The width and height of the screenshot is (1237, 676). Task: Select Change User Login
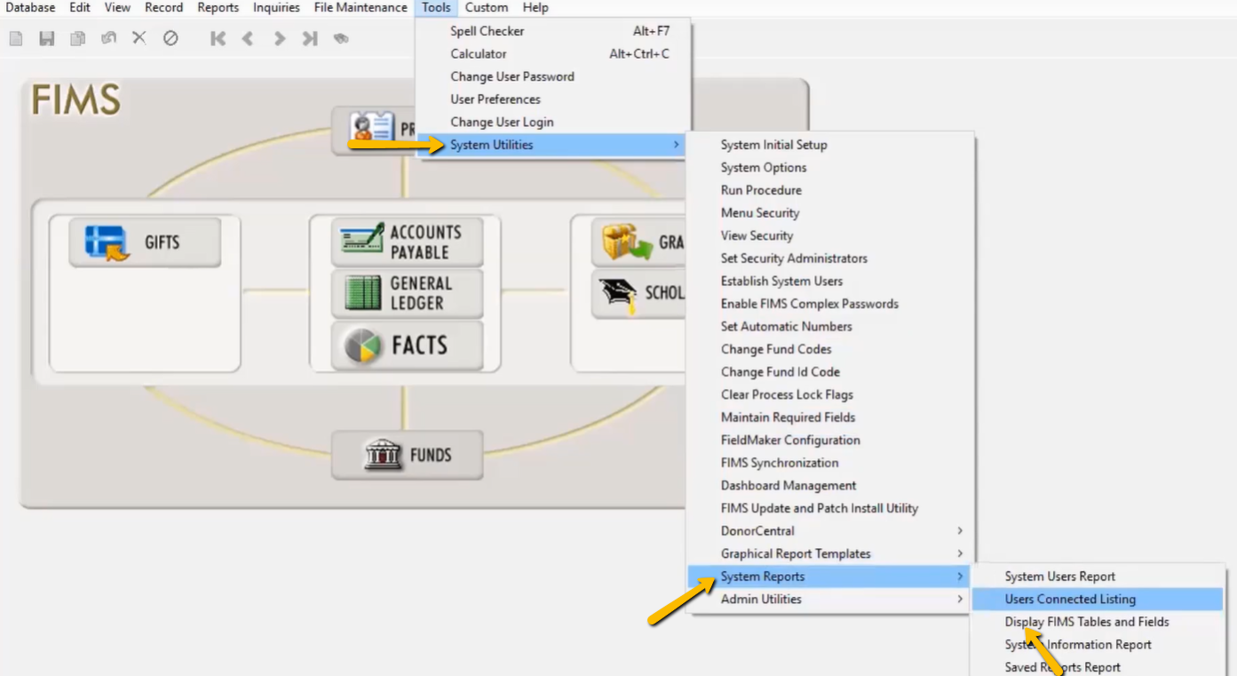(553, 123)
